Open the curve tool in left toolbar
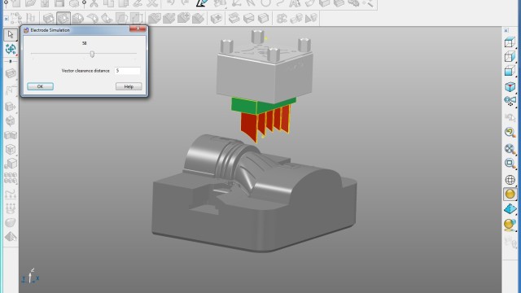521x293 pixels. [11, 194]
